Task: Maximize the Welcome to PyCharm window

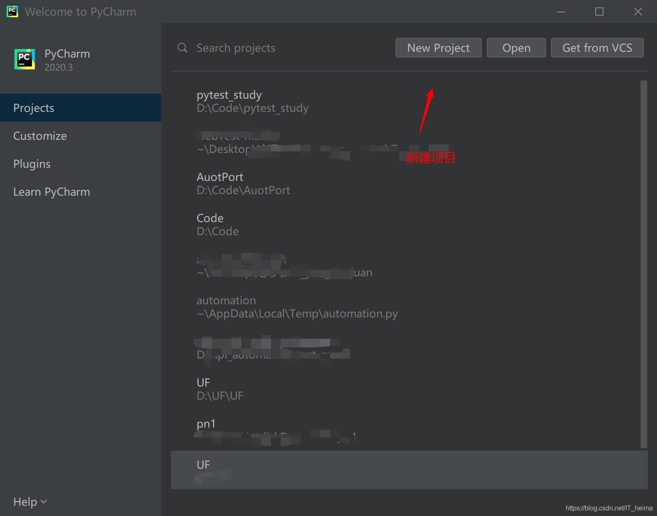Action: [599, 12]
